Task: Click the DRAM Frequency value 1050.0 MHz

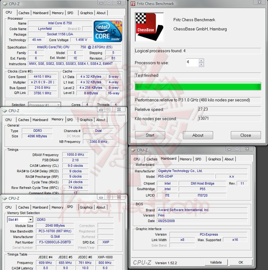Action: coord(76,155)
